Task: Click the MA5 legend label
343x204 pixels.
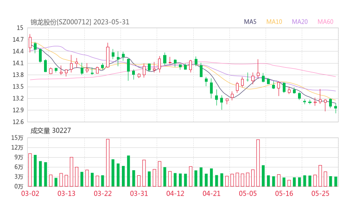Action: 250,22
